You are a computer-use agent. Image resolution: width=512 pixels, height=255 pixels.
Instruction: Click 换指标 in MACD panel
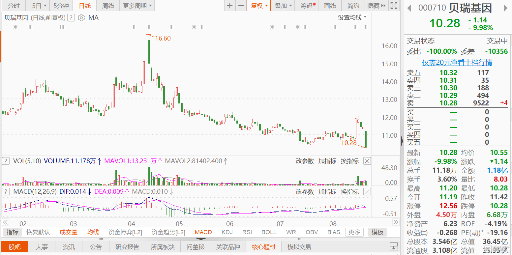pyautogui.click(x=349, y=191)
